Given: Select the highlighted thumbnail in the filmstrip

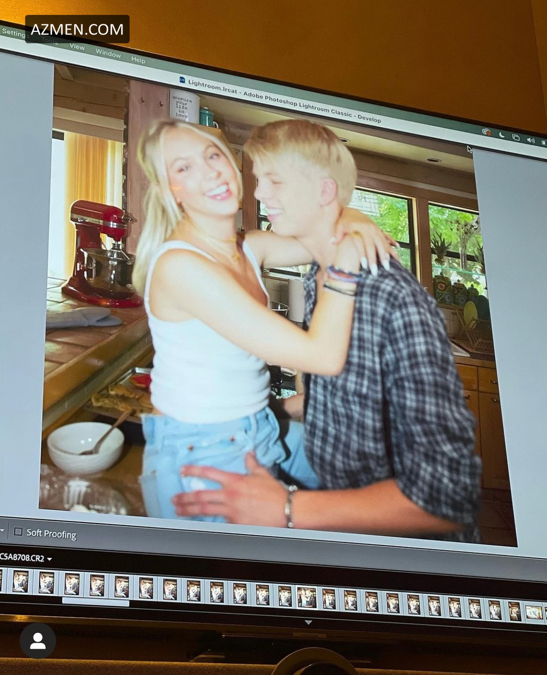Looking at the screenshot, I should click(306, 597).
